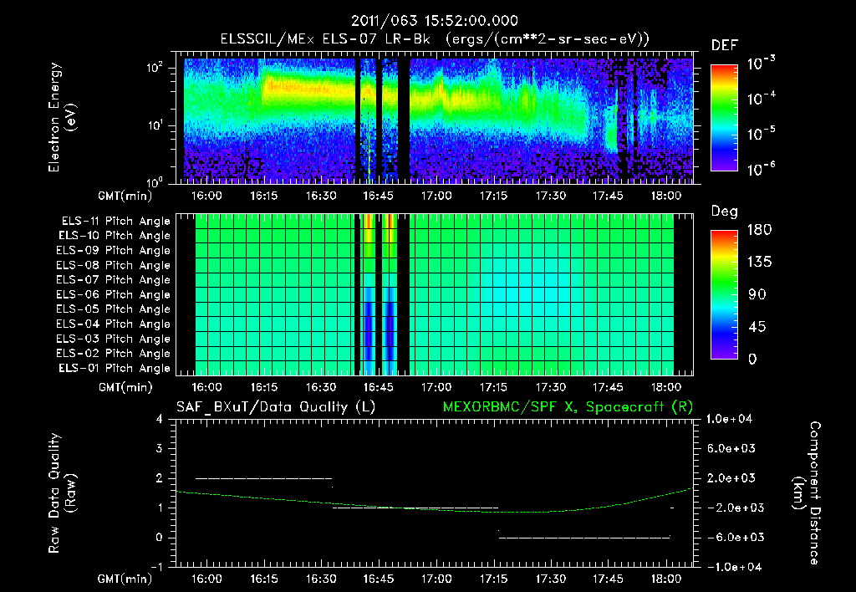856x592 pixels.
Task: Click the 10⁻⁴ label on DEF scale
Action: tap(761, 99)
